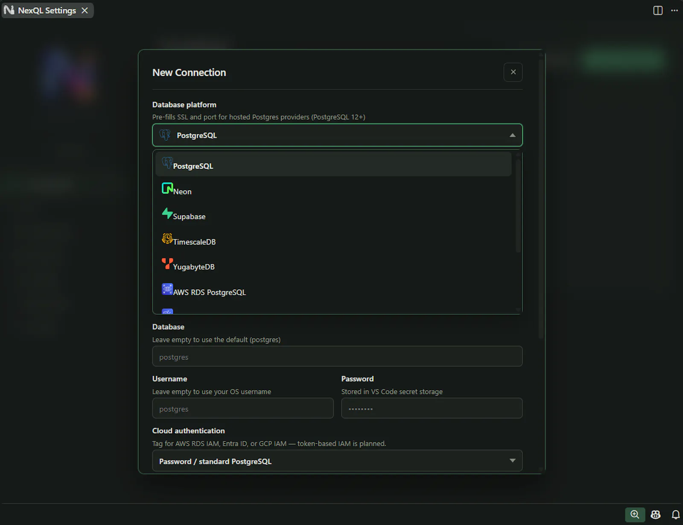Choose Neon from the platform list
This screenshot has width=683, height=525.
pyautogui.click(x=333, y=189)
